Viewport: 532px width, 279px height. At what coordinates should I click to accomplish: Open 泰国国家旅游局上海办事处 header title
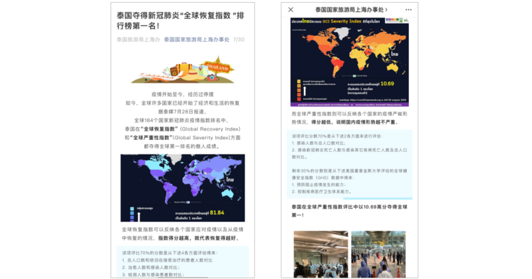click(x=350, y=10)
